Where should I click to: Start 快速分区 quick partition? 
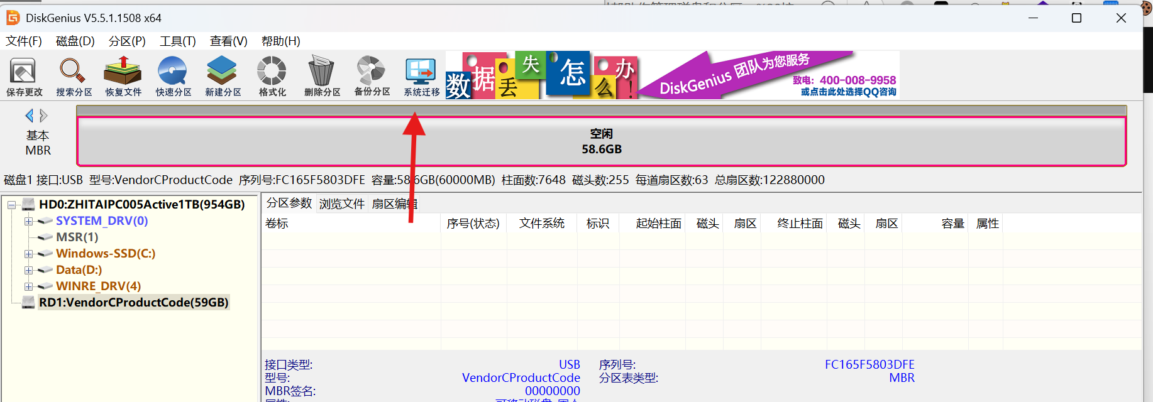click(173, 76)
